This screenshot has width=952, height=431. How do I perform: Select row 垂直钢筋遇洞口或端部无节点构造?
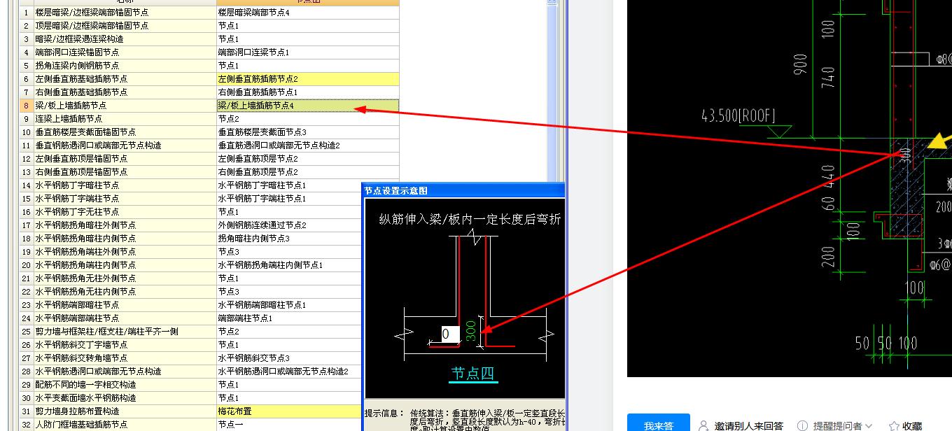tap(125, 146)
